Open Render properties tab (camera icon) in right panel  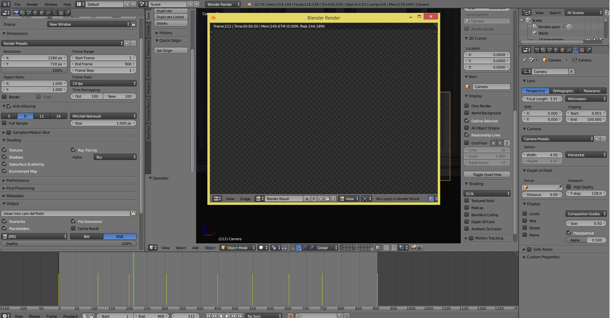click(x=537, y=50)
